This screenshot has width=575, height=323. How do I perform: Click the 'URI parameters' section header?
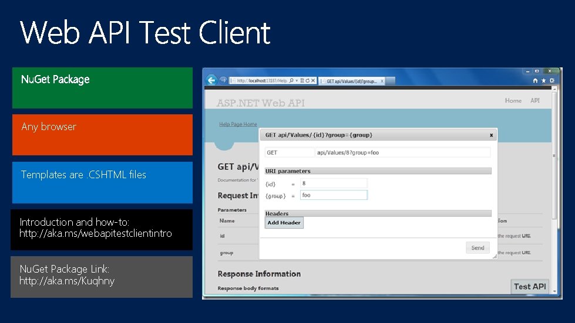pyautogui.click(x=378, y=171)
